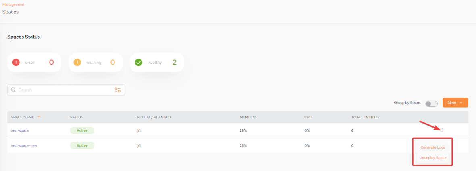Focus the Search input field
The height and width of the screenshot is (171, 476).
(x=66, y=90)
